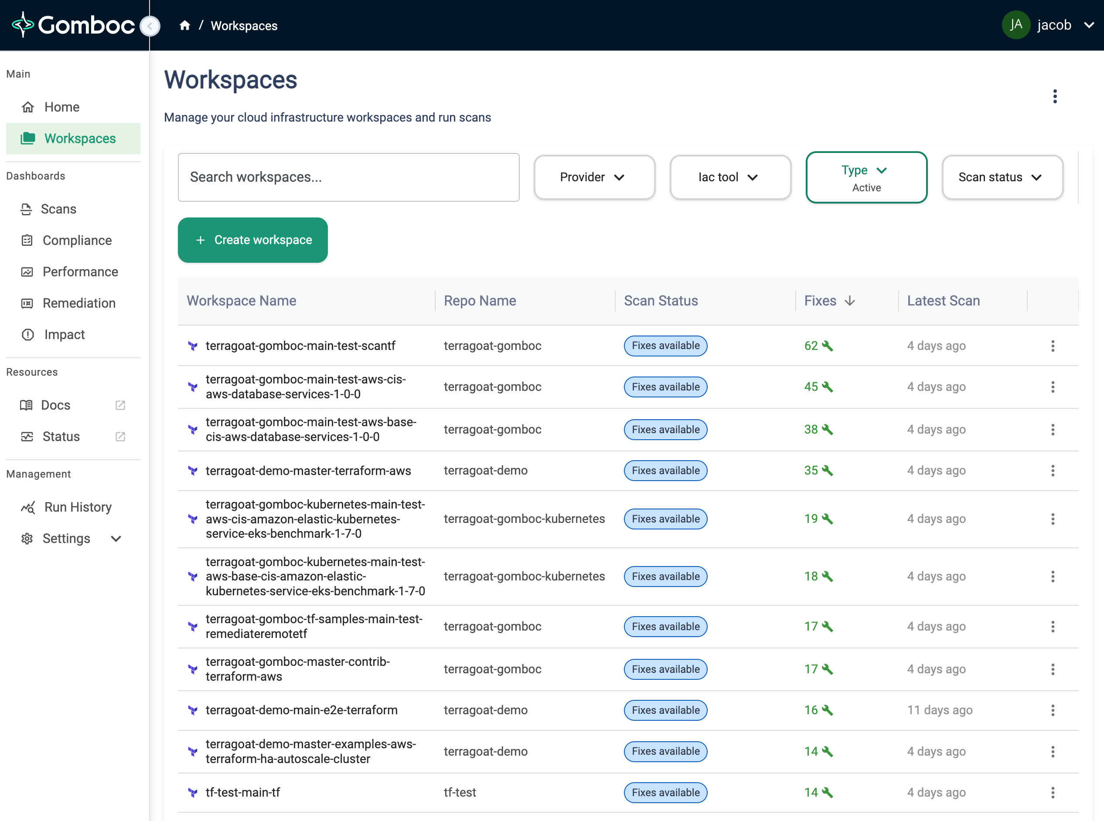Click the home breadcrumb icon
The image size is (1104, 821).
[184, 25]
